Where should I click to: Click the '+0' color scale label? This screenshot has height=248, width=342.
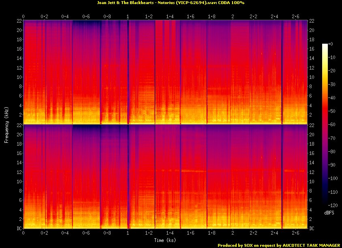(330, 44)
